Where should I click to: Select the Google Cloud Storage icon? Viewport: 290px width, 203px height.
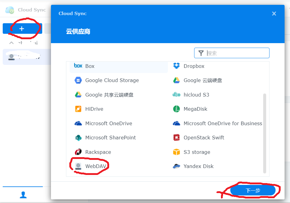click(x=78, y=80)
